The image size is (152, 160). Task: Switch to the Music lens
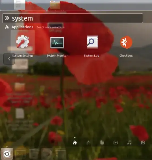(129, 142)
